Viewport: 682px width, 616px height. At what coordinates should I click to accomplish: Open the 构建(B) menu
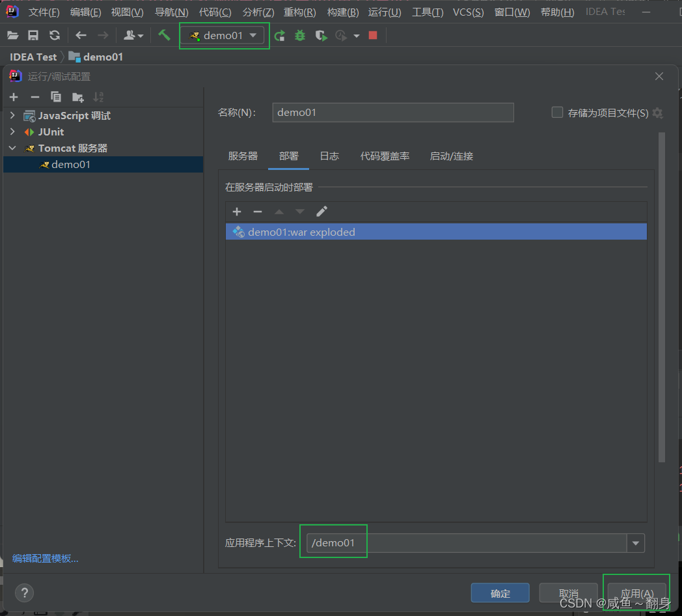point(343,12)
